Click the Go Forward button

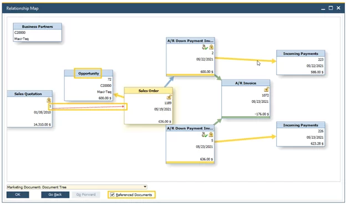[86, 195]
